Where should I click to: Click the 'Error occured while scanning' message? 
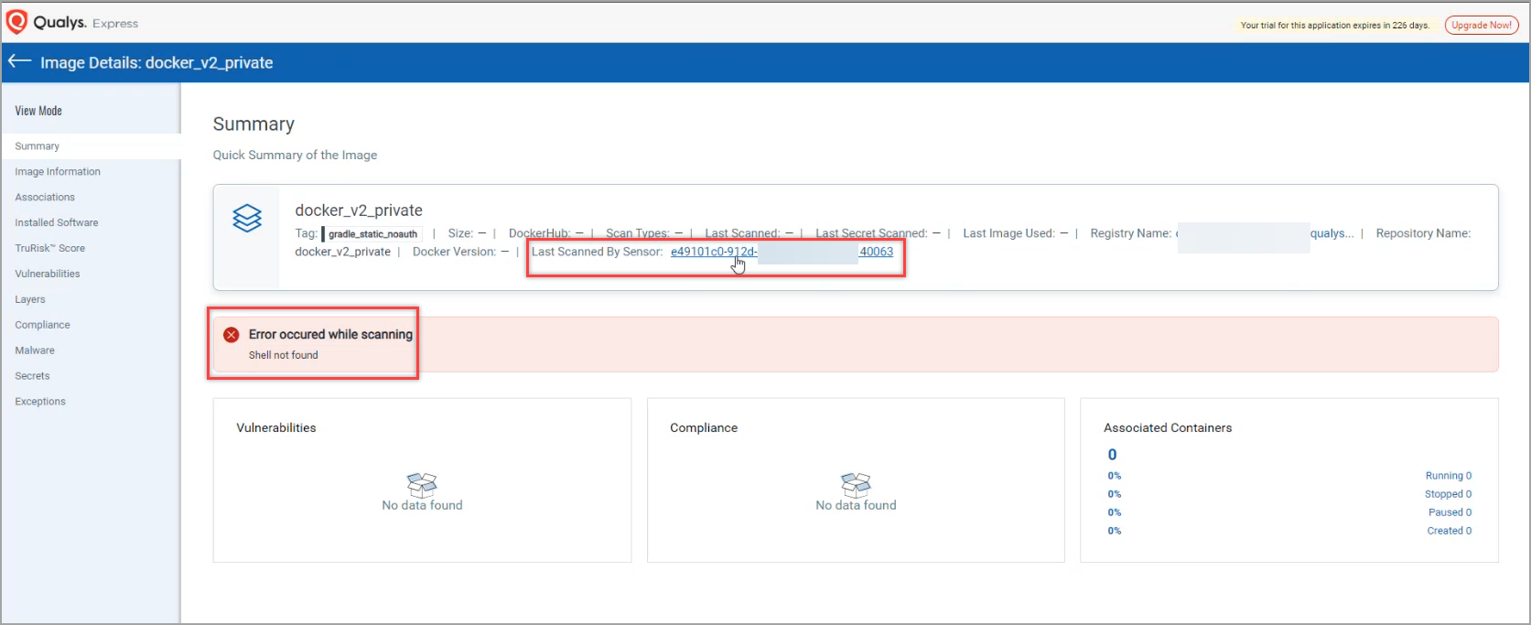click(330, 335)
